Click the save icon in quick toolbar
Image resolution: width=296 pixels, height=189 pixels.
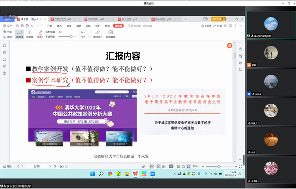click(x=22, y=26)
